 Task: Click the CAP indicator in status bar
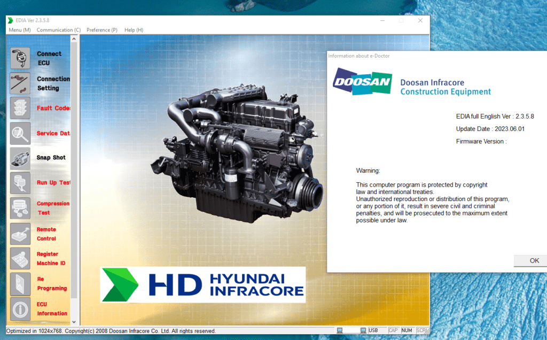(393, 330)
